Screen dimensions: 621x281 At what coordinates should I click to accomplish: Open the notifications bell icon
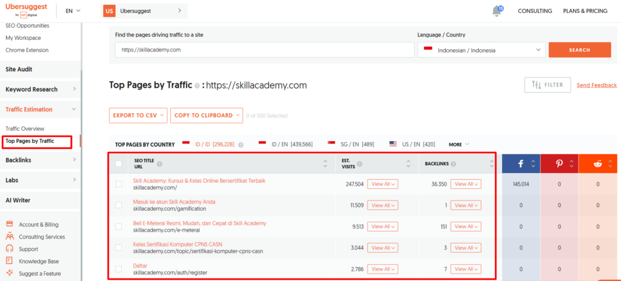point(497,11)
